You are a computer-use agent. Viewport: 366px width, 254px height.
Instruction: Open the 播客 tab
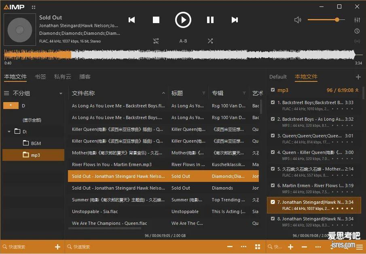(x=85, y=77)
